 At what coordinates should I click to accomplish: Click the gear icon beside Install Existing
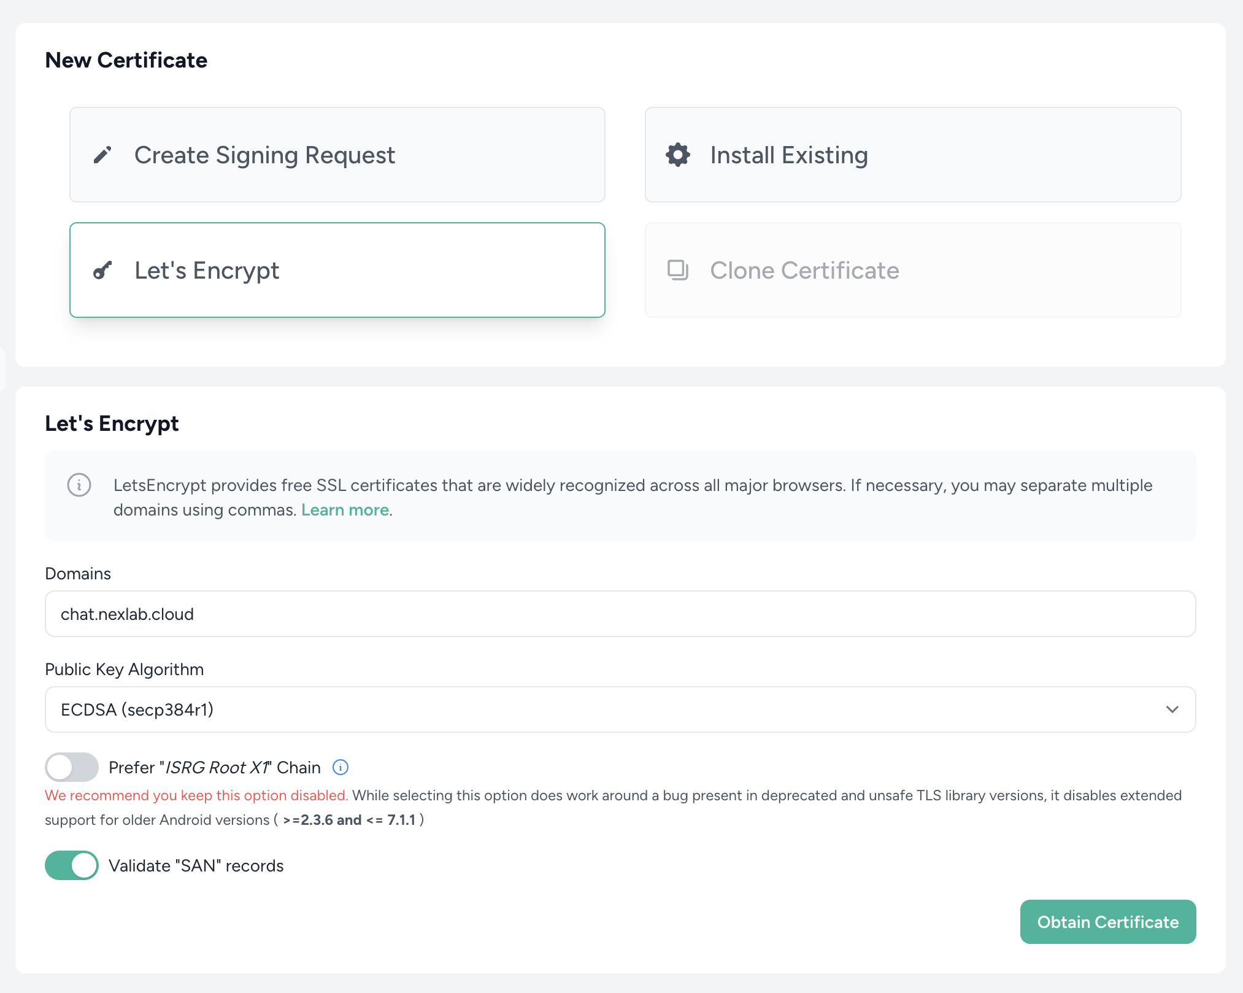(678, 155)
